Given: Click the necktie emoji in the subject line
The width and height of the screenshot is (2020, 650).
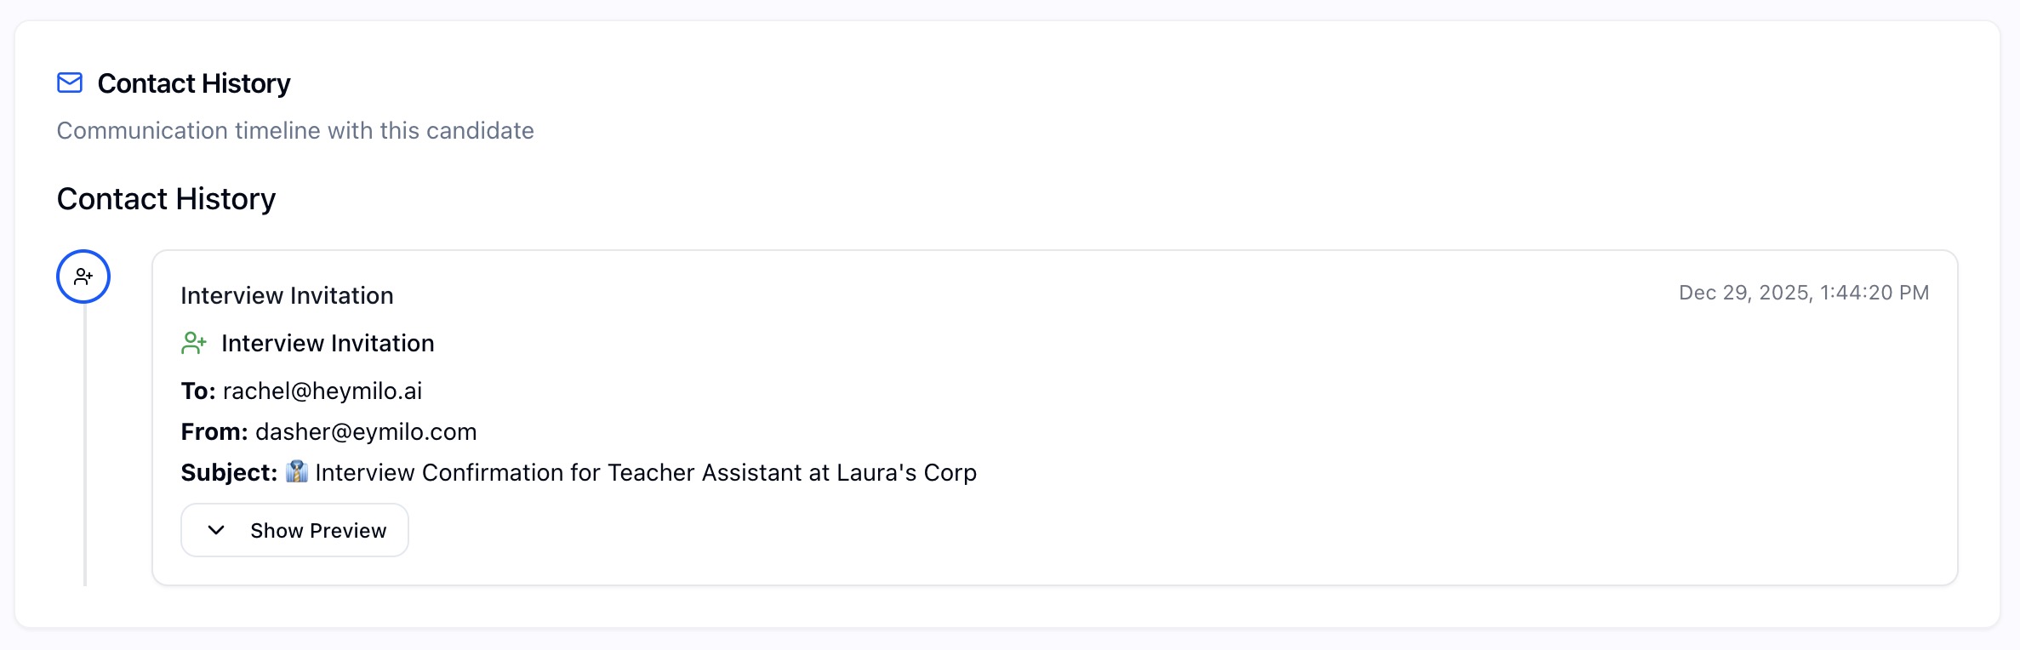Looking at the screenshot, I should click(x=296, y=471).
